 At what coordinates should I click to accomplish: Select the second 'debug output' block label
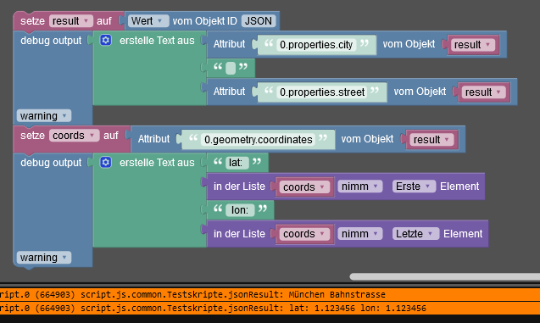coord(51,163)
